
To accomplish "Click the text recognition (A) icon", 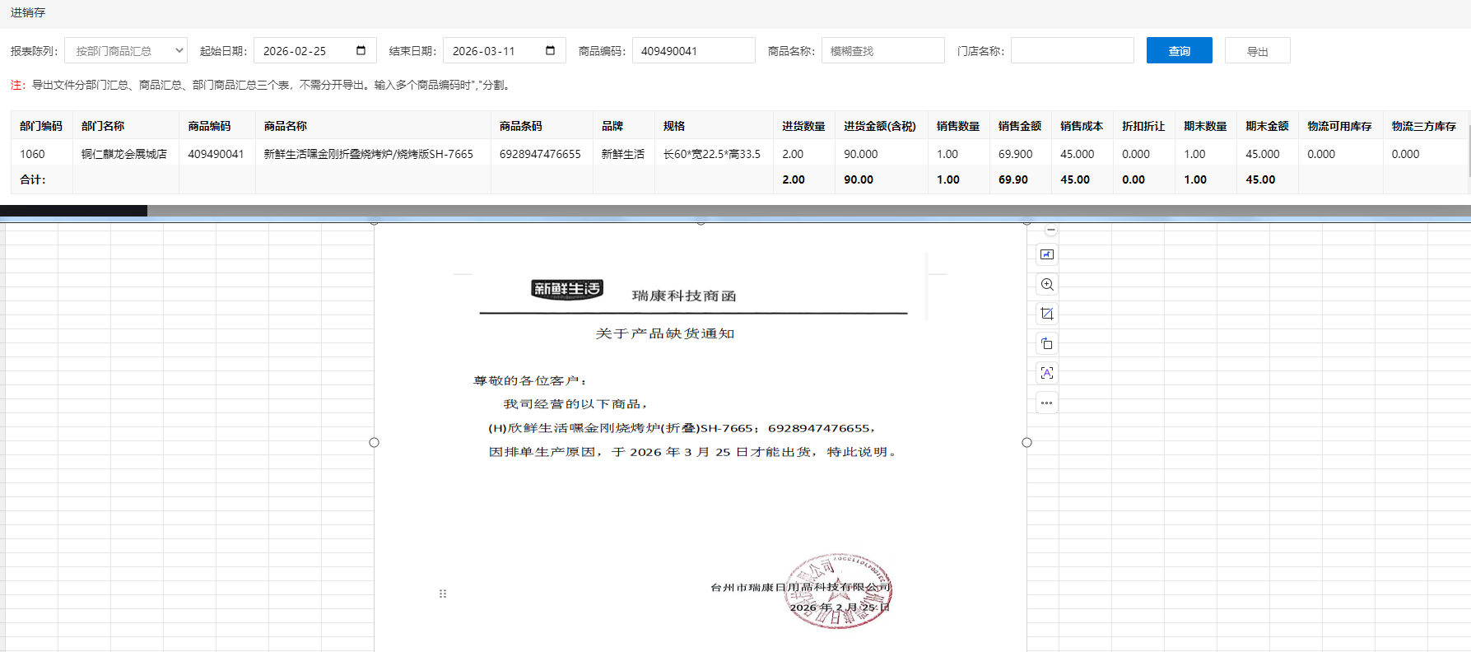I will (1046, 374).
